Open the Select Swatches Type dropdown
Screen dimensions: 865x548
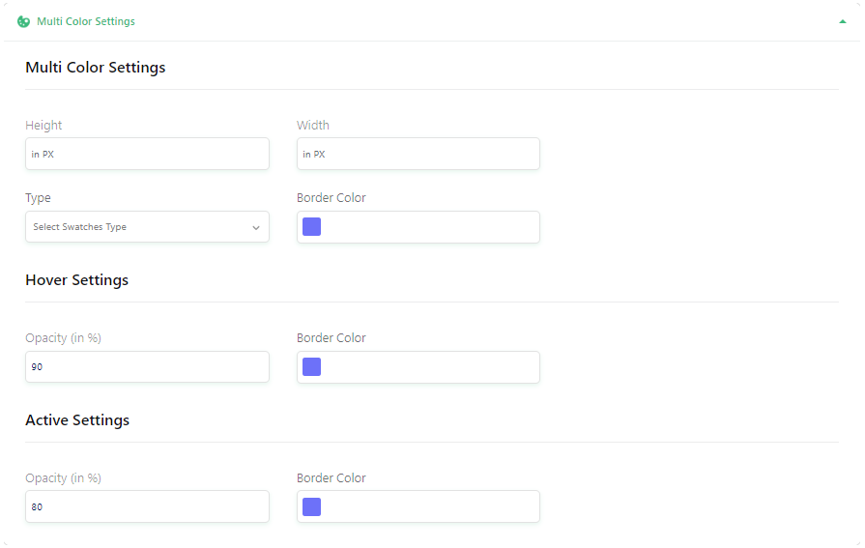coord(147,227)
